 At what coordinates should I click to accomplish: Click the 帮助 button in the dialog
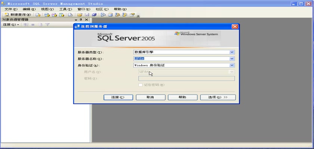click(183, 97)
